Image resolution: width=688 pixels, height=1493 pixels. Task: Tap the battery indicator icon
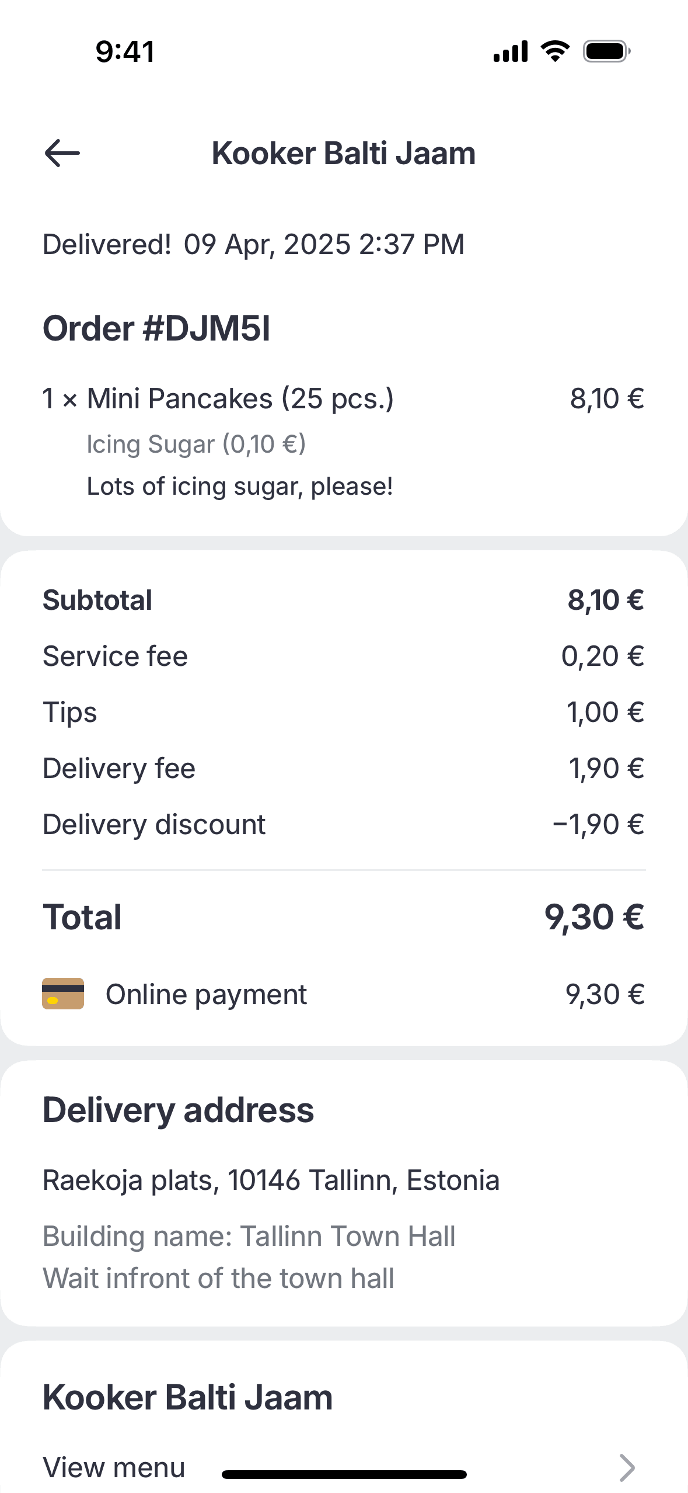pyautogui.click(x=607, y=51)
